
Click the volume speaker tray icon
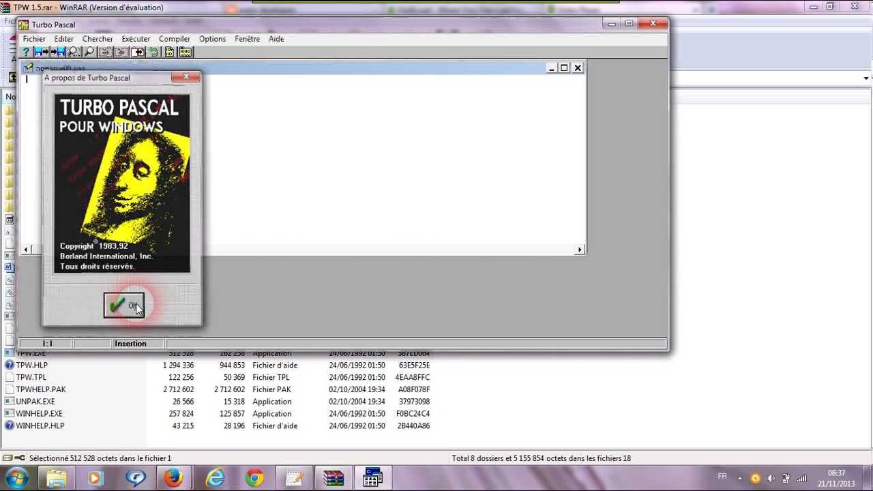(x=771, y=479)
